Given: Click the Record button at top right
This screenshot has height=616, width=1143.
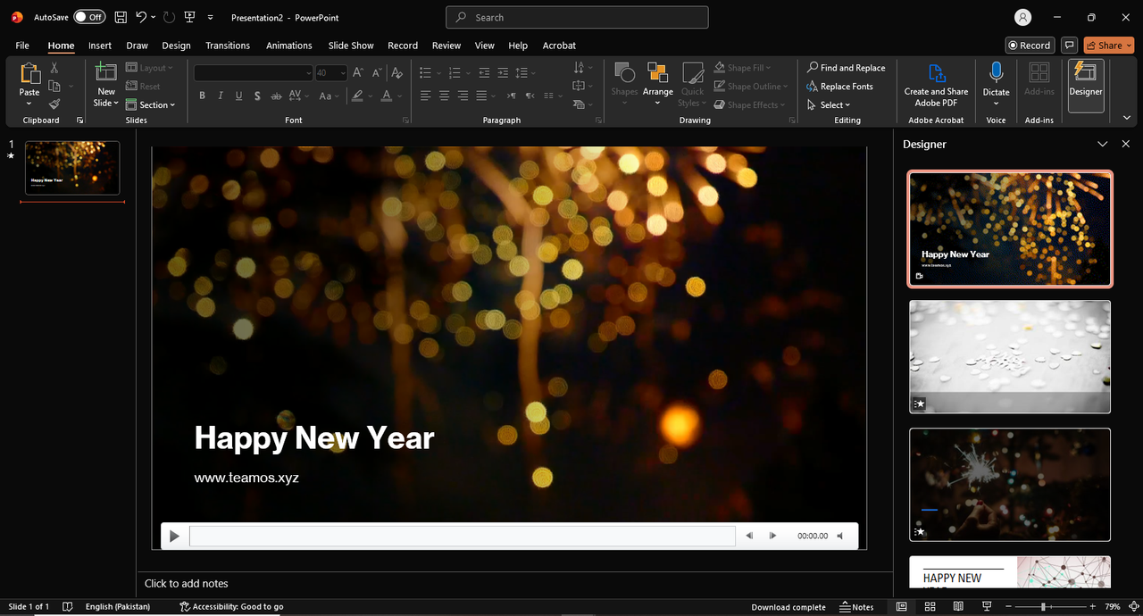Looking at the screenshot, I should click(x=1030, y=46).
